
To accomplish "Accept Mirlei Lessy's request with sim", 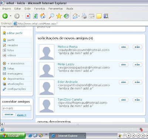I will point(124,65).
